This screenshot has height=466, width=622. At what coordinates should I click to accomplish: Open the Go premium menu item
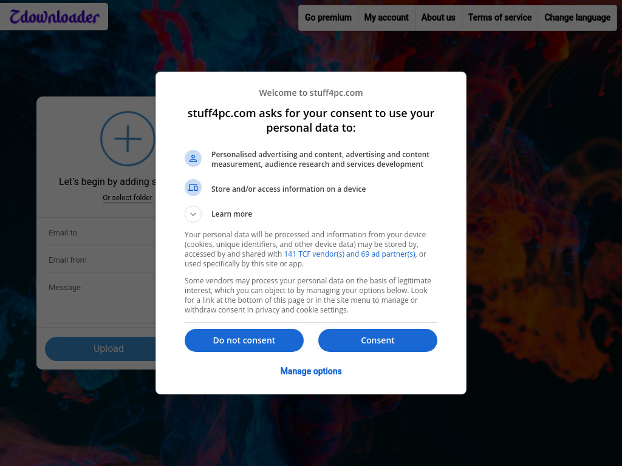click(x=328, y=18)
